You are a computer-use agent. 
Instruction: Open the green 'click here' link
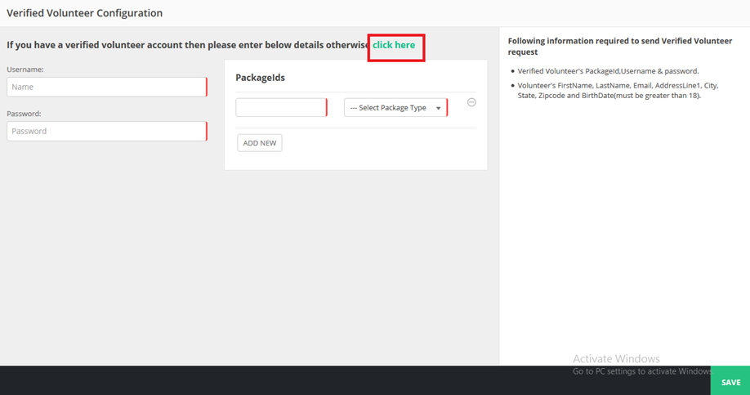[394, 45]
